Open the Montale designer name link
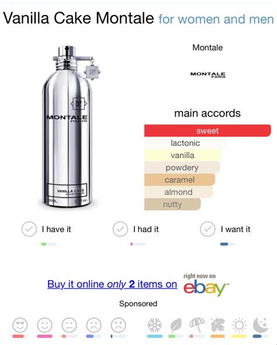The width and height of the screenshot is (277, 345). tap(207, 47)
